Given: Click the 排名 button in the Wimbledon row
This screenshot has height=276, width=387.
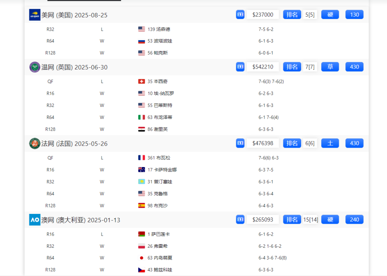Looking at the screenshot, I should coord(292,67).
